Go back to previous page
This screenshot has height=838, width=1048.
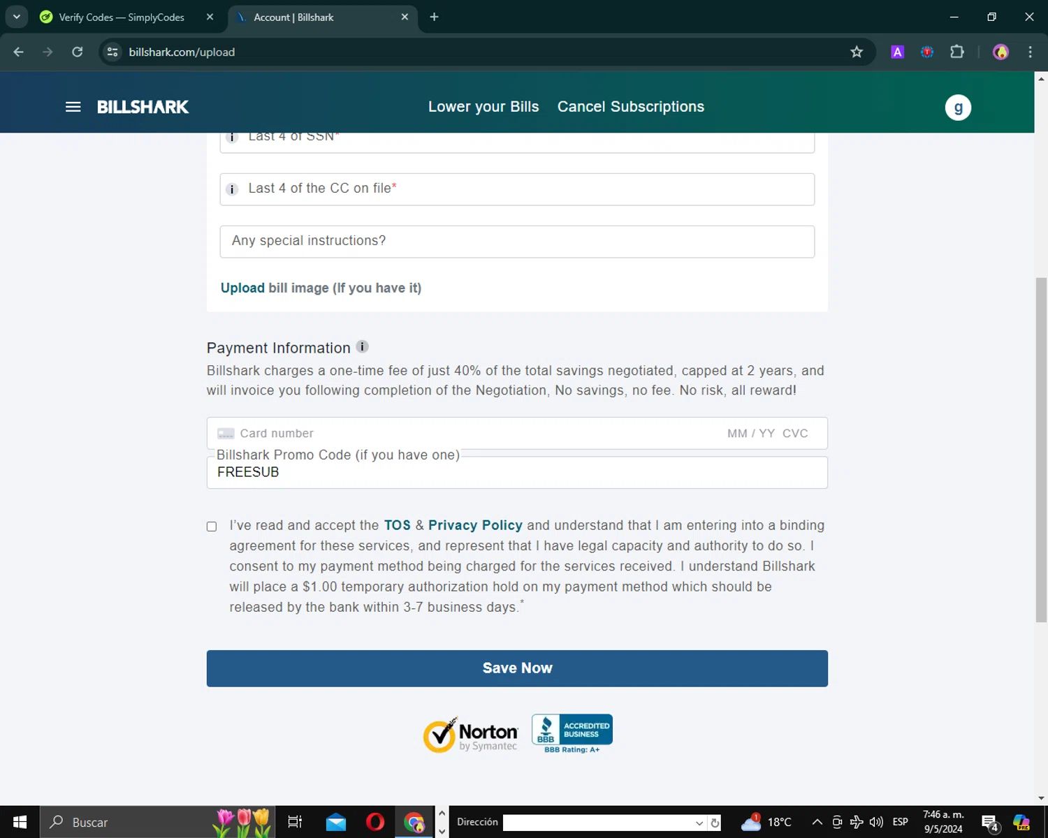point(19,52)
